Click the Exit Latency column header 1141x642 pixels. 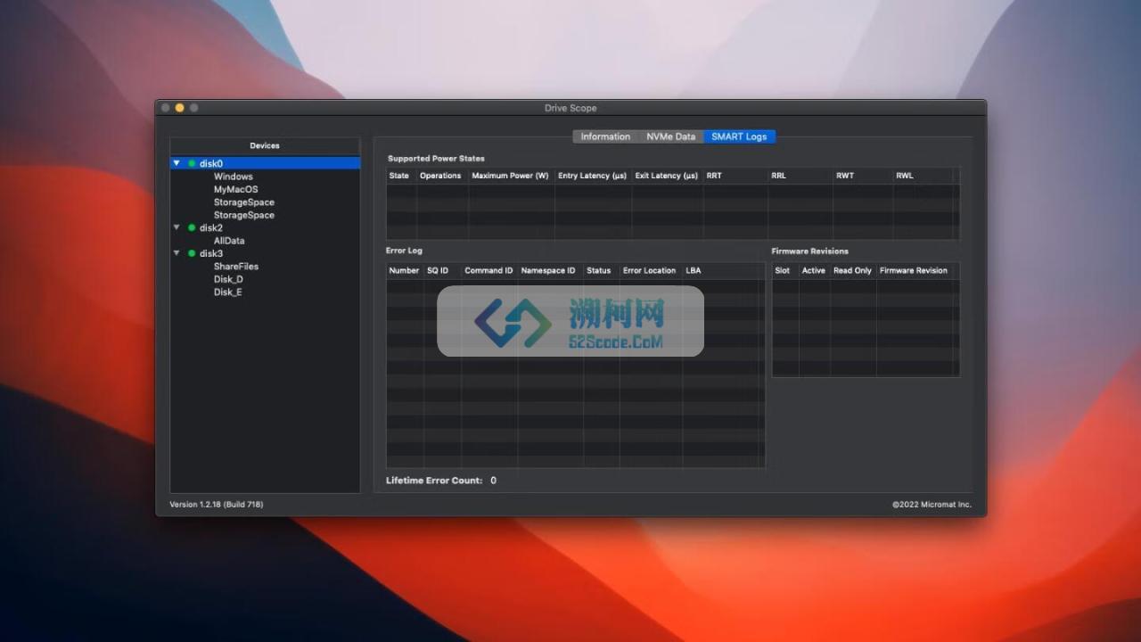point(666,176)
